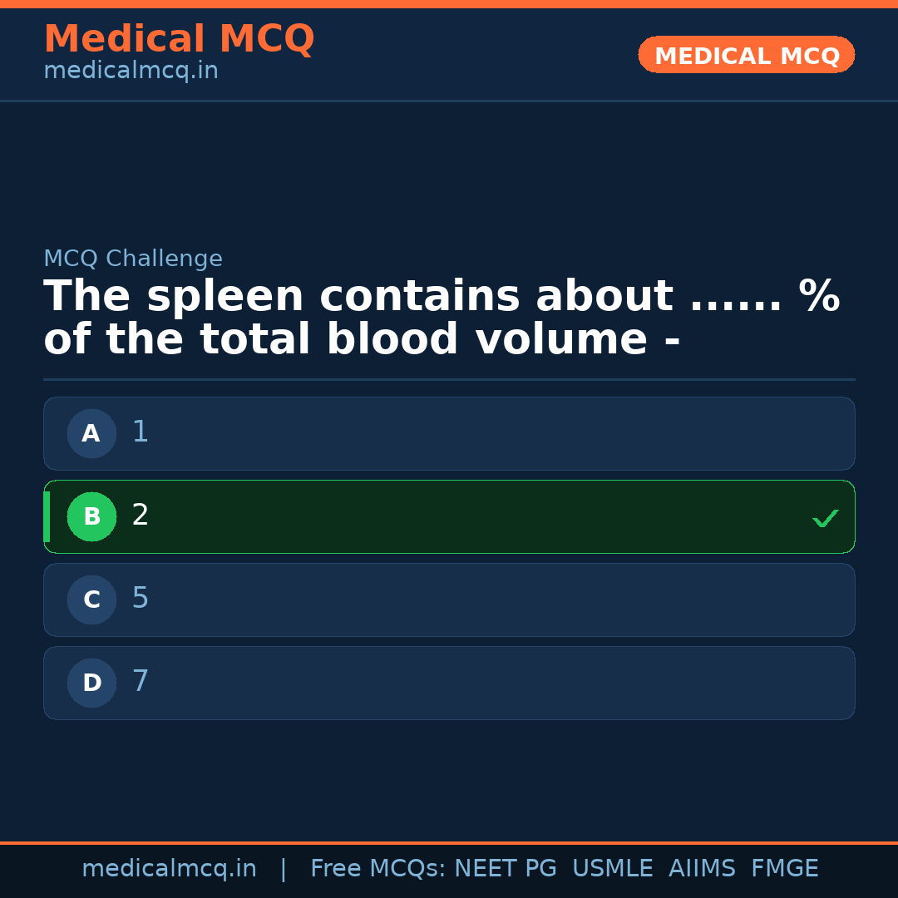Click the green checkmark on option B

coord(825,518)
